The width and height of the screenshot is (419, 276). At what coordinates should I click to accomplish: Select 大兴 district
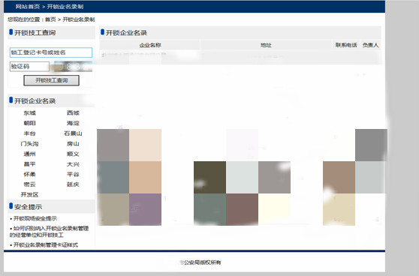[x=73, y=164]
